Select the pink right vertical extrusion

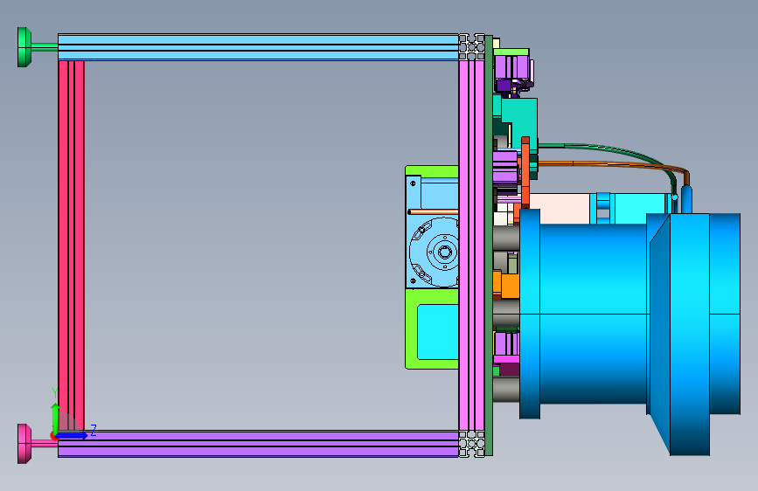tap(472, 245)
